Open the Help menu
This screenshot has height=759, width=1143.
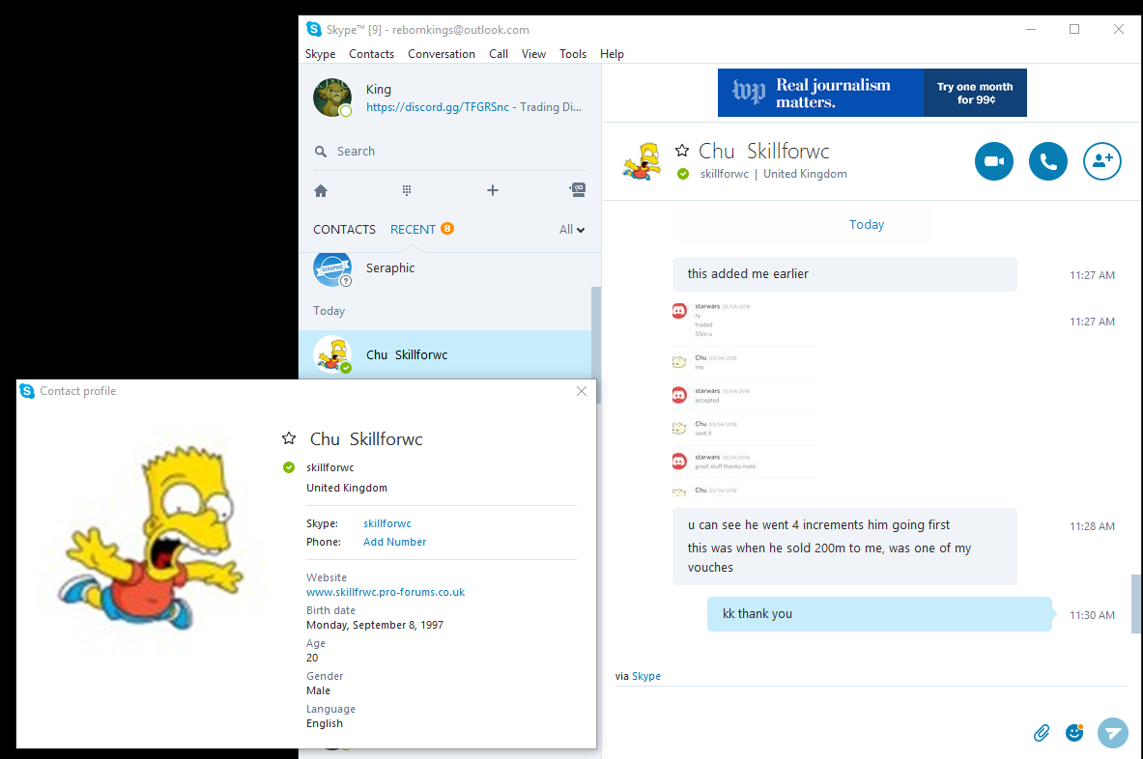pyautogui.click(x=612, y=54)
